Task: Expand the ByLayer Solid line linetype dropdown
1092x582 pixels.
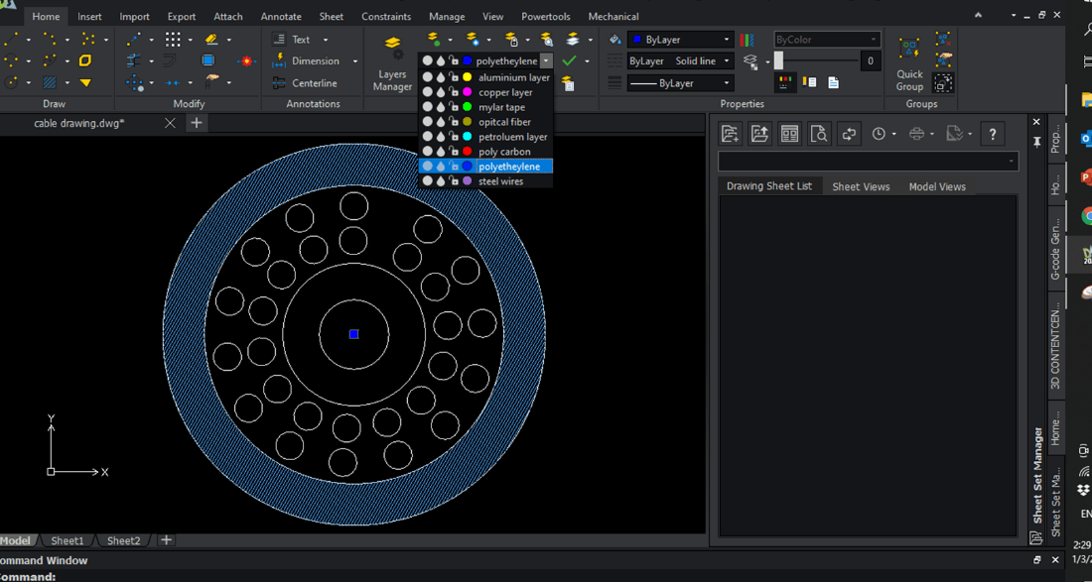Action: tap(727, 61)
